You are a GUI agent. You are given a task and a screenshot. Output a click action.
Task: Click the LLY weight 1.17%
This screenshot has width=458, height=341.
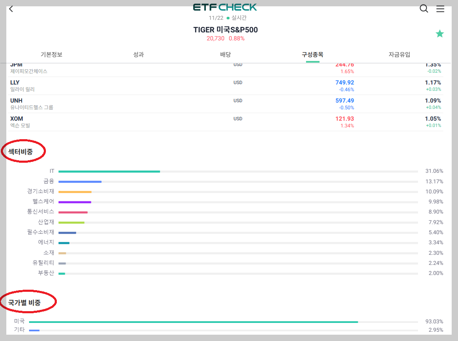433,82
